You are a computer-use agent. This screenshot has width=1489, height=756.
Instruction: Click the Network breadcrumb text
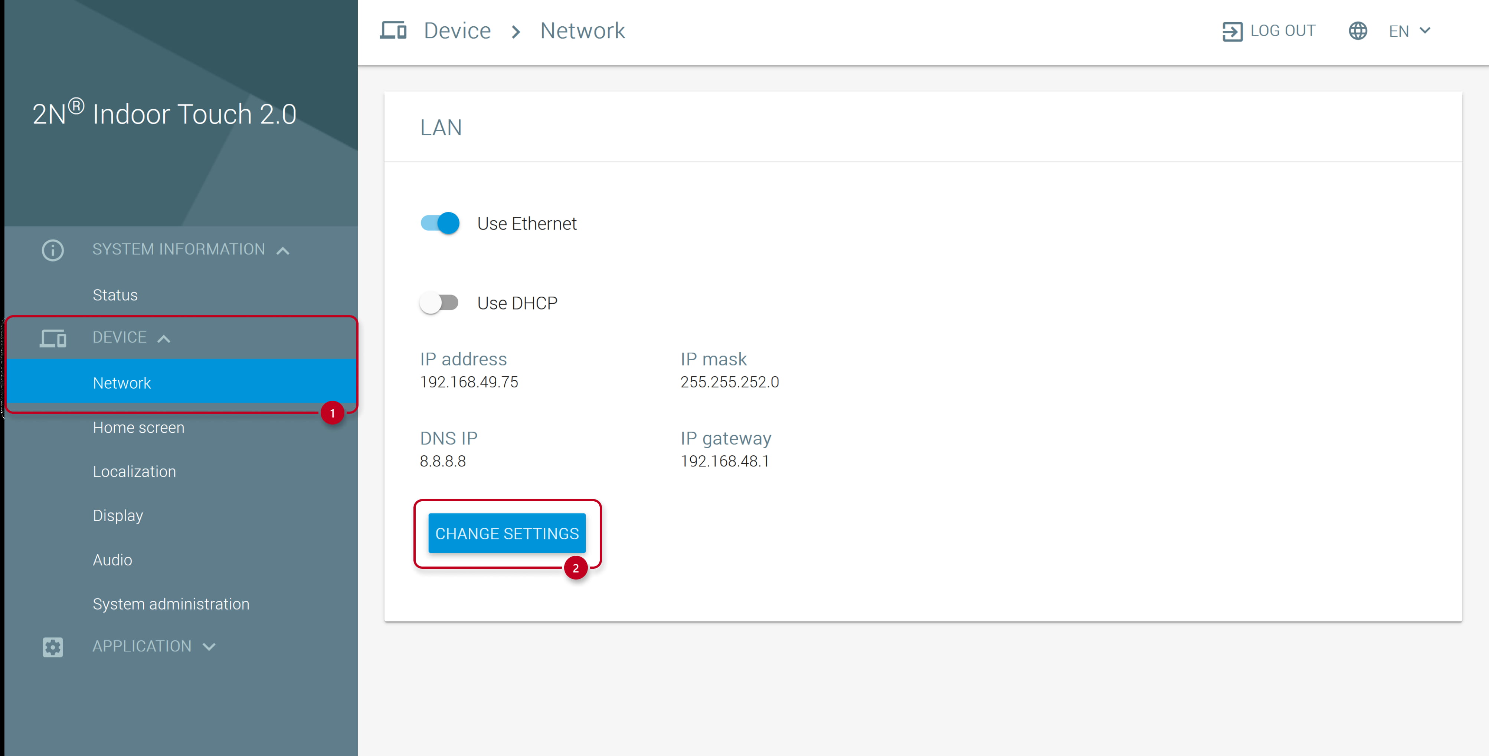(583, 31)
